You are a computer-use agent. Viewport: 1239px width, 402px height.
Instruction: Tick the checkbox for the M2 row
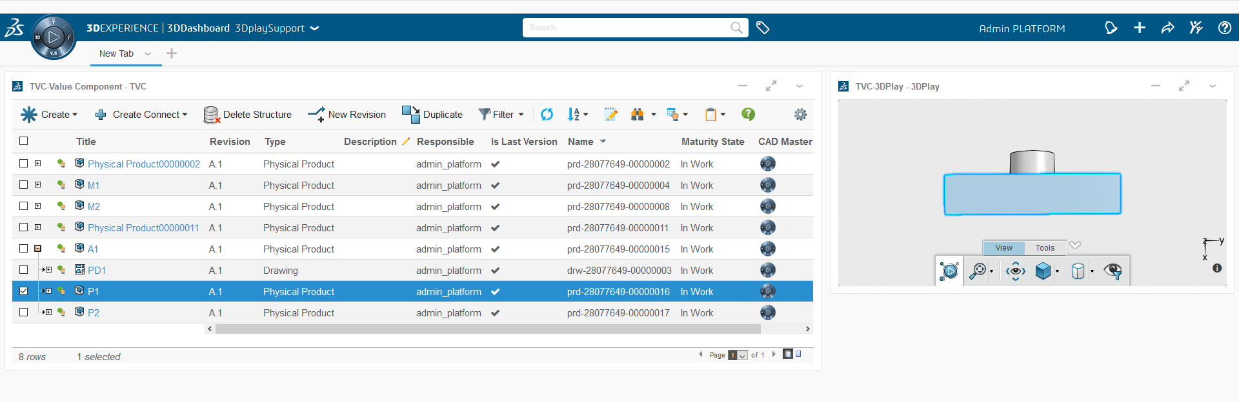click(x=24, y=206)
